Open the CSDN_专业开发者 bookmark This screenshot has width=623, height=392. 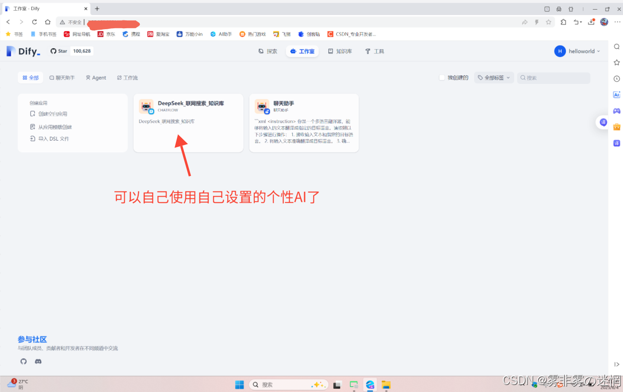(x=352, y=34)
